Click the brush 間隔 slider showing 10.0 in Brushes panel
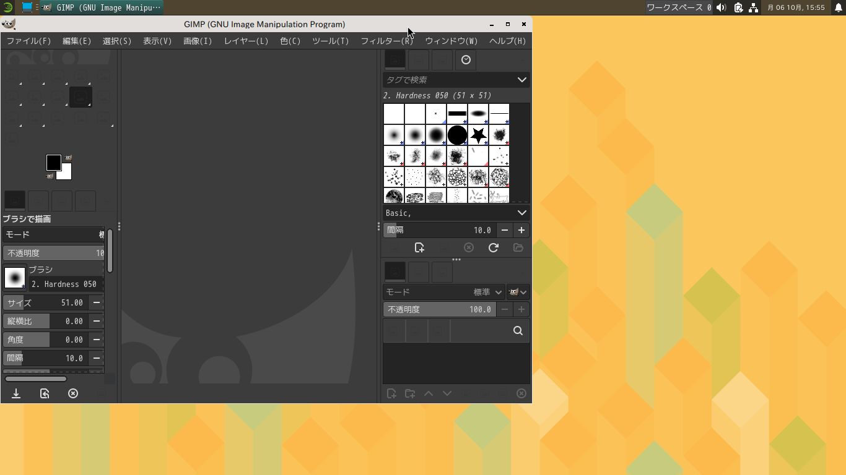 [x=440, y=230]
